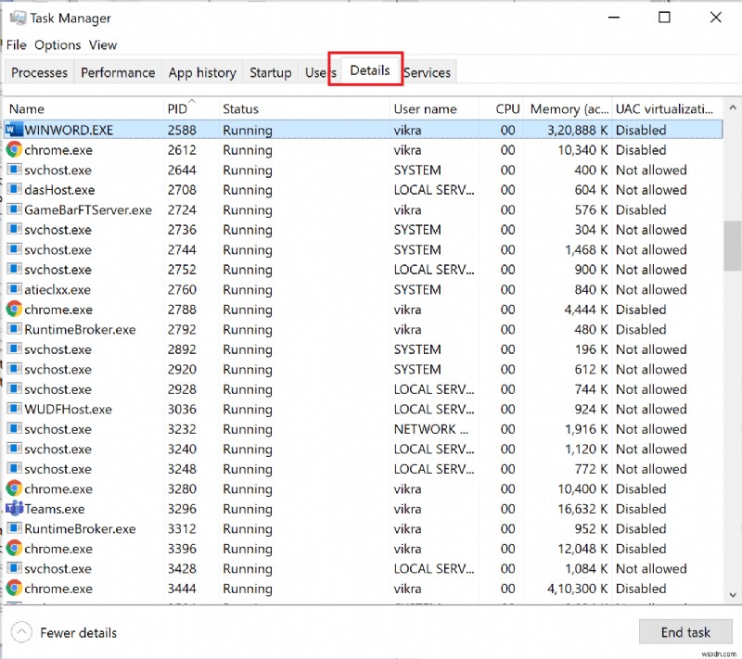Click the Teams.exe icon
This screenshot has width=742, height=659.
14,508
